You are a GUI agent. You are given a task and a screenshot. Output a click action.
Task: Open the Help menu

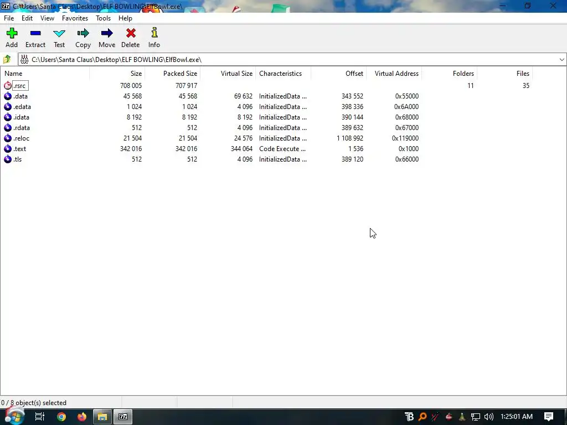point(125,18)
